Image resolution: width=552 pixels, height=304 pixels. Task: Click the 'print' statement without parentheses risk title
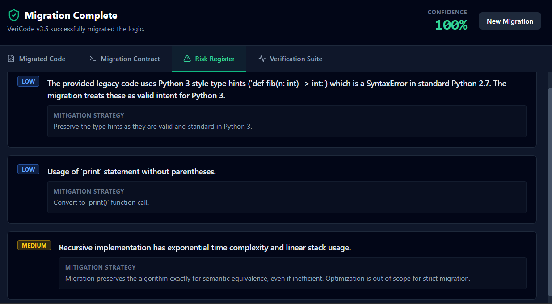(x=131, y=172)
